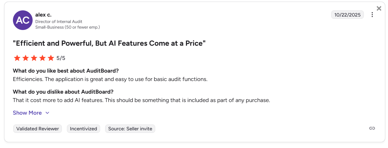Close the review card with X
The height and width of the screenshot is (148, 388).
click(379, 8)
